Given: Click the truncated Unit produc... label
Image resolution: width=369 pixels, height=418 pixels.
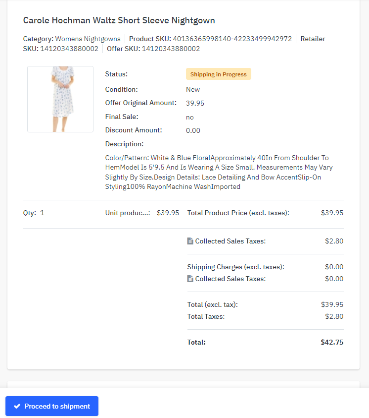Looking at the screenshot, I should 128,213.
